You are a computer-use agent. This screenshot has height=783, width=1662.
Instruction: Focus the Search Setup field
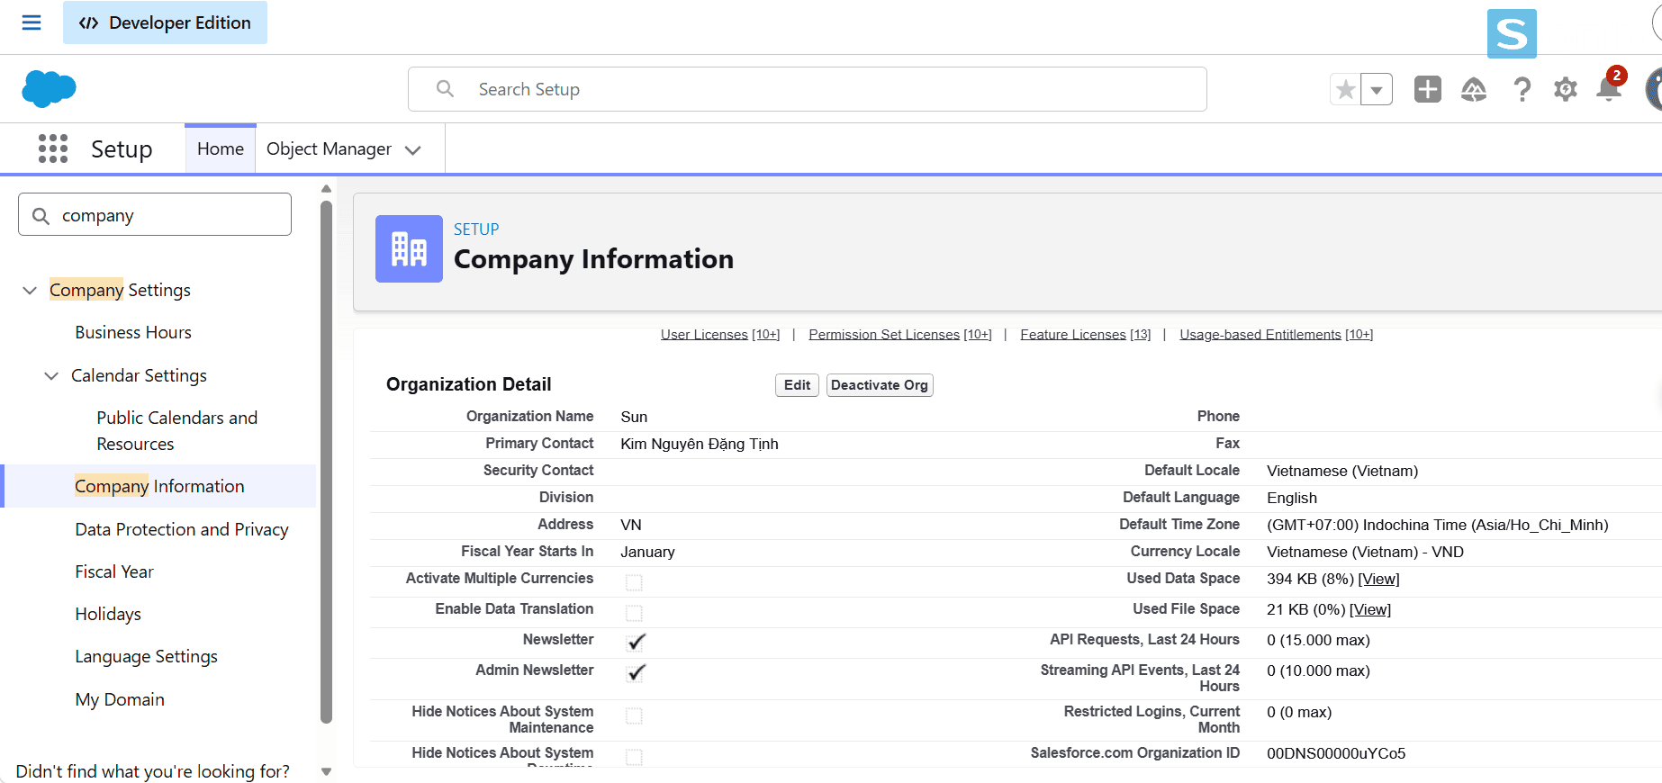coord(807,89)
